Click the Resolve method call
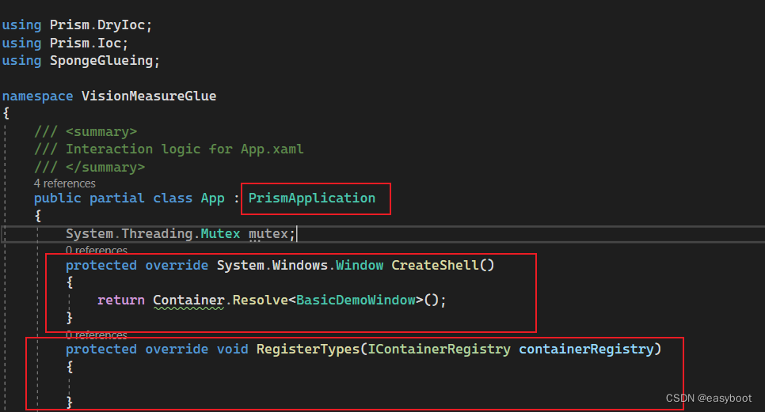This screenshot has height=412, width=765. point(260,300)
